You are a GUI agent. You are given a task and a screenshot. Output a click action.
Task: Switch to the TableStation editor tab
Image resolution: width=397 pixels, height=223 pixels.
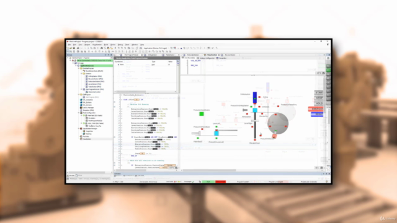pyautogui.click(x=170, y=55)
